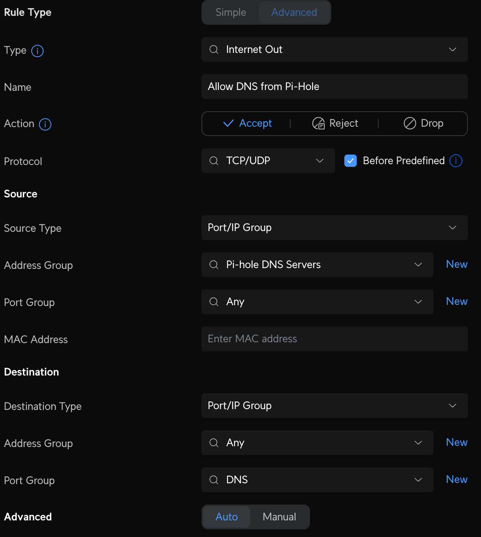Viewport: 481px width, 537px height.
Task: Click the info icon next to Type
Action: click(x=37, y=51)
